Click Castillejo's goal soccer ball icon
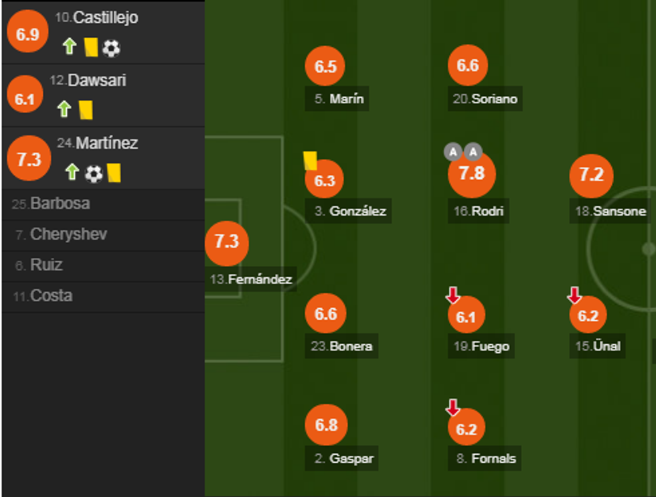 (112, 48)
